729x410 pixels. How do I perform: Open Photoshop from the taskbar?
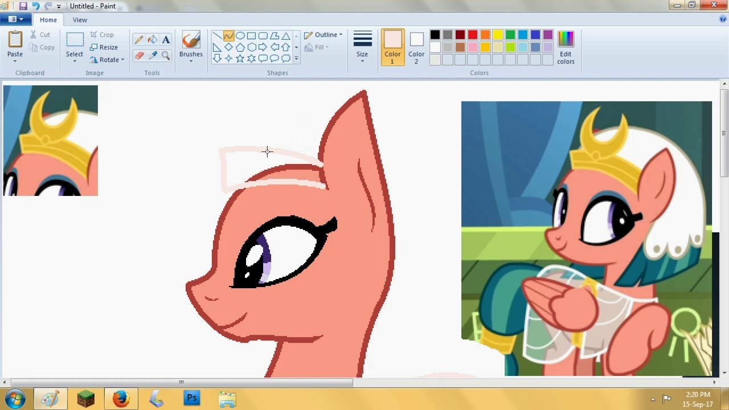(192, 399)
